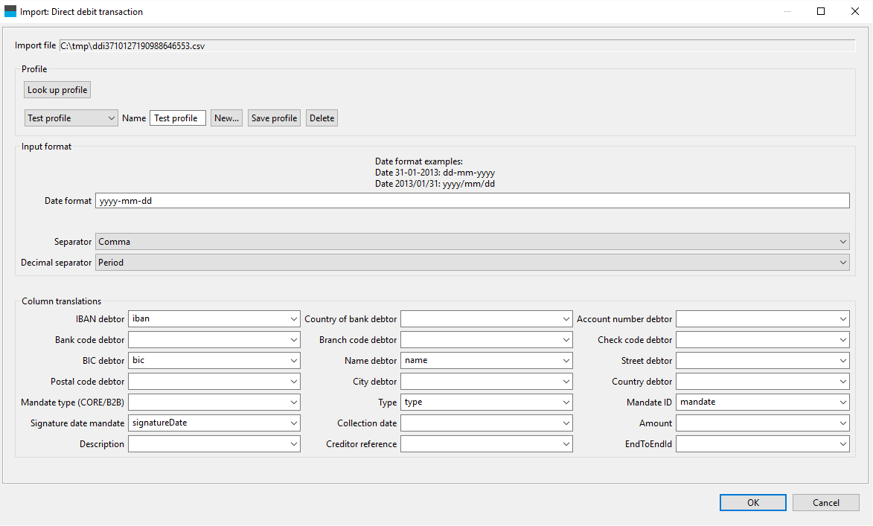Open the Collection date dropdown
873x526 pixels.
coord(487,423)
